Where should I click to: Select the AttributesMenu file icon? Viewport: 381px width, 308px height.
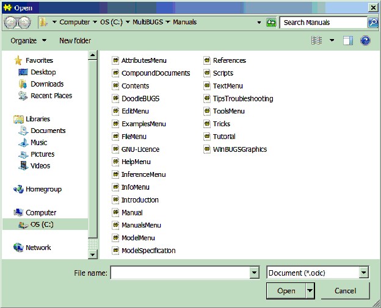[115, 60]
